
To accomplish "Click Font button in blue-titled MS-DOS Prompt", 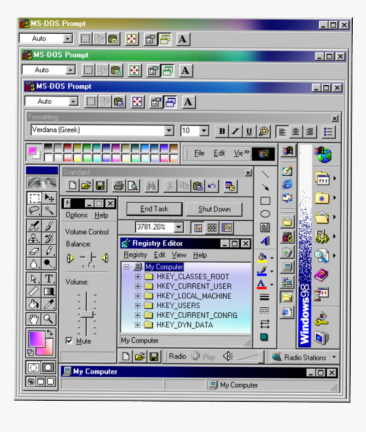I will [x=188, y=102].
